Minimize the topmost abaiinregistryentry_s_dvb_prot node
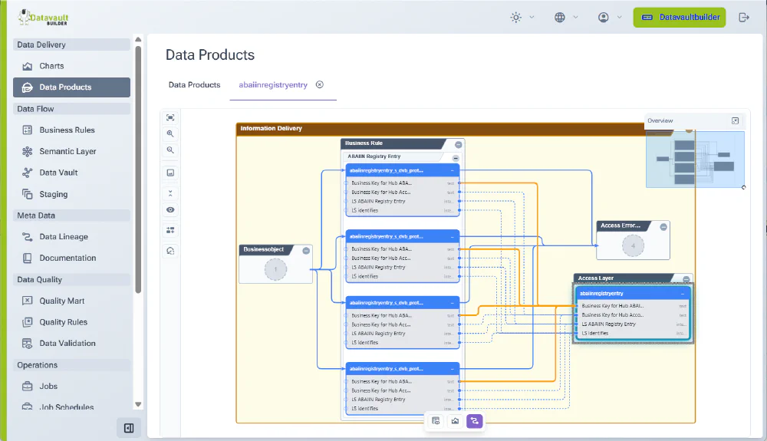Image resolution: width=767 pixels, height=441 pixels. click(x=452, y=170)
